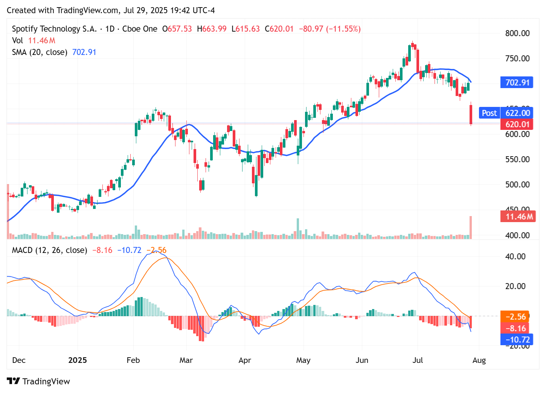Screen dimensions: 546x393
Task: Select the Aug label on the time axis
Action: [x=479, y=360]
